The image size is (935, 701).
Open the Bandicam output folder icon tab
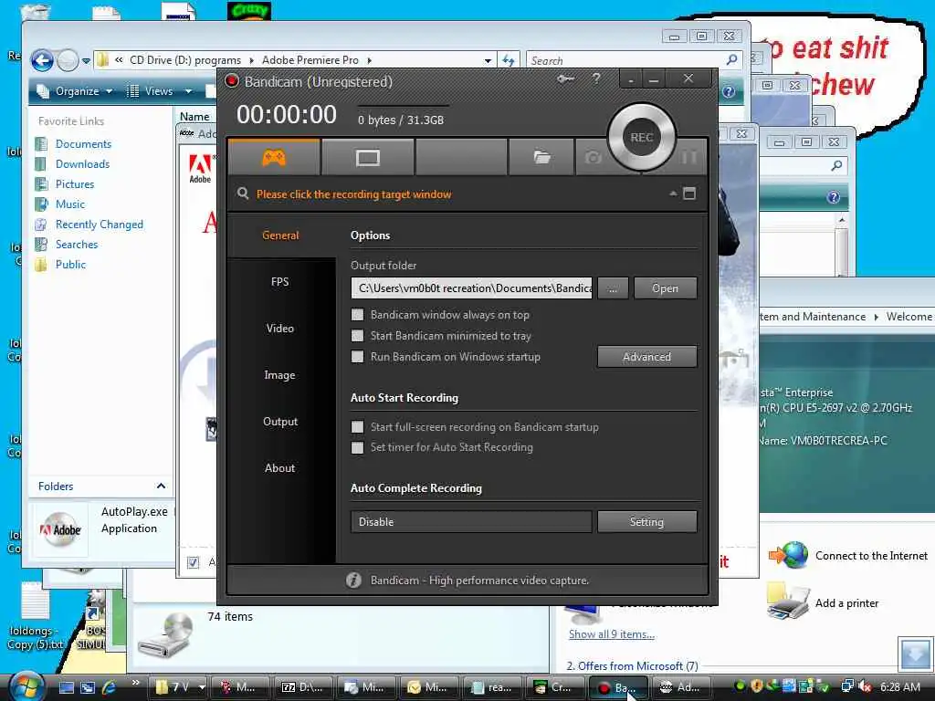[541, 157]
